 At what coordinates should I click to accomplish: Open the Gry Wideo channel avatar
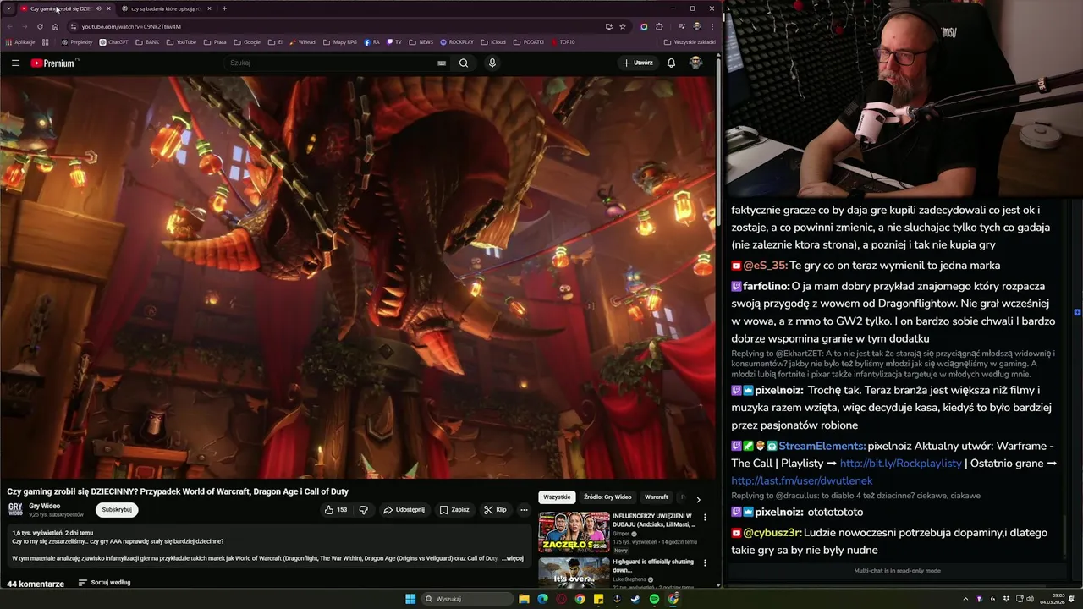click(x=15, y=509)
